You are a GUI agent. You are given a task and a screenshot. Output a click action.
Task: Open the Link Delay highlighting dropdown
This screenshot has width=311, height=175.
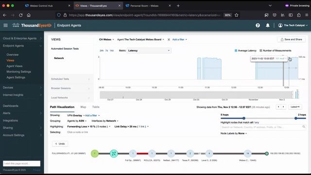(132, 126)
